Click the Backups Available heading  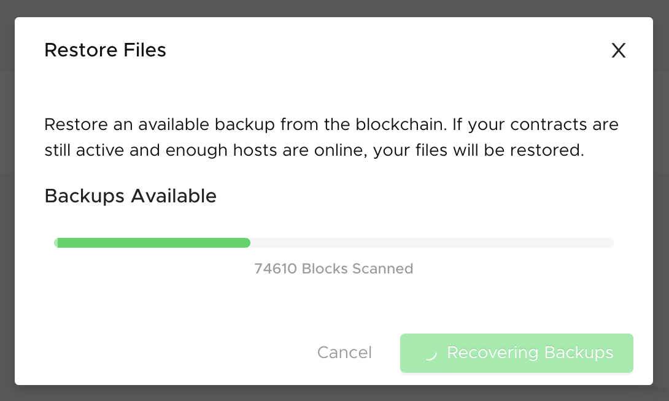pos(131,196)
